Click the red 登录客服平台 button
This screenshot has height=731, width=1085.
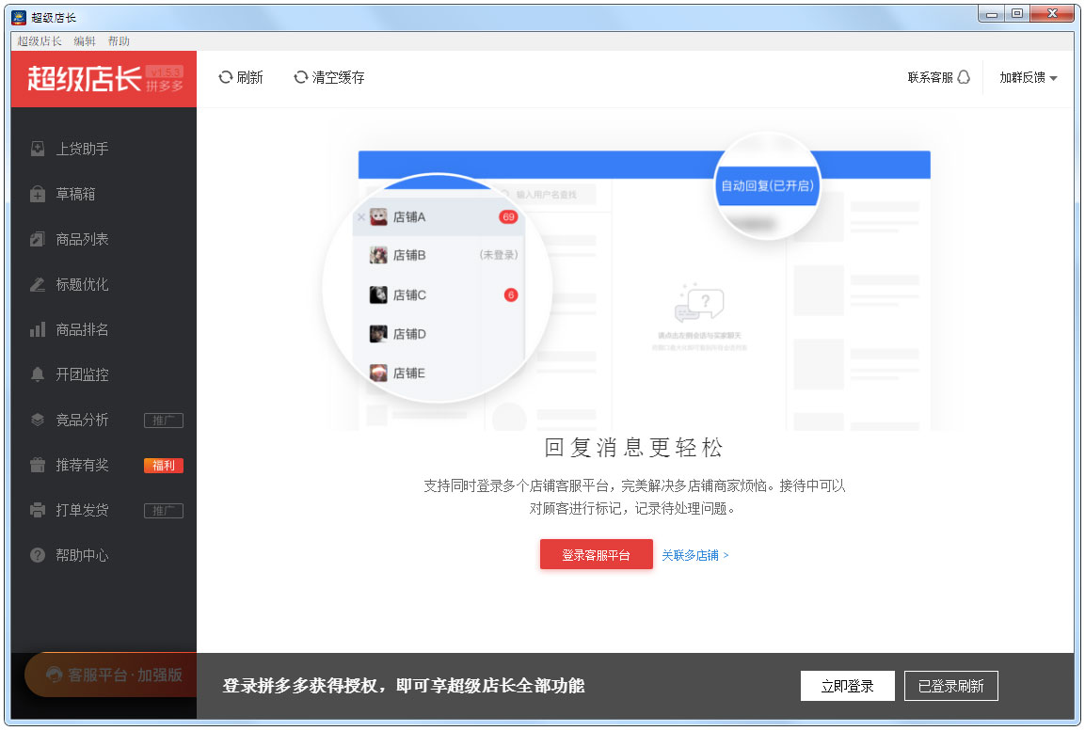tap(597, 555)
